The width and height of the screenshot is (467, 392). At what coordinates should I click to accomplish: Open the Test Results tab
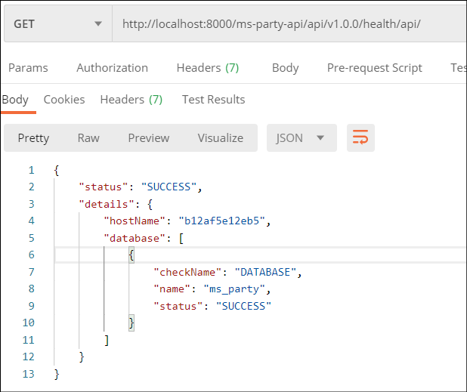pyautogui.click(x=213, y=100)
